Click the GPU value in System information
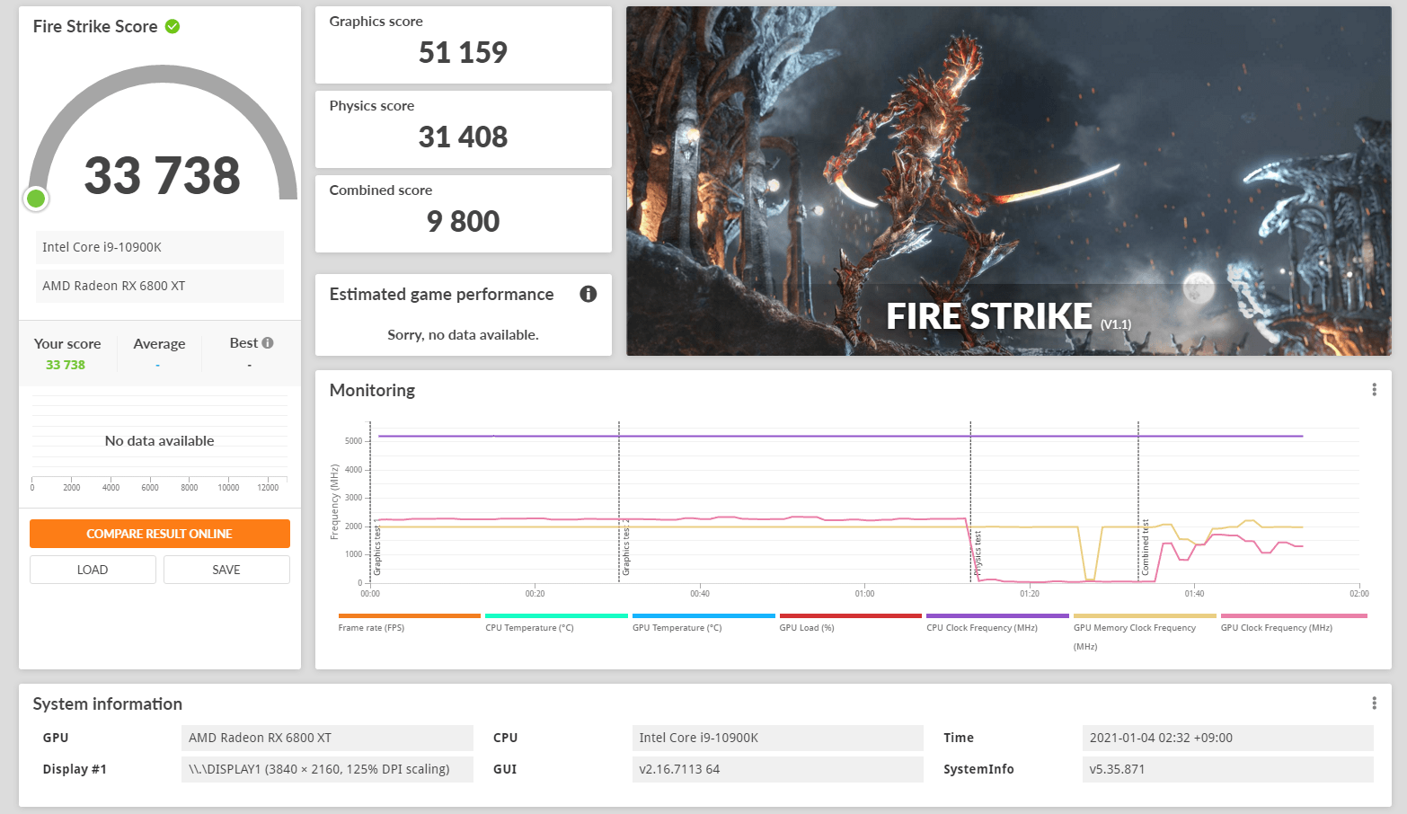The width and height of the screenshot is (1407, 814). [327, 738]
